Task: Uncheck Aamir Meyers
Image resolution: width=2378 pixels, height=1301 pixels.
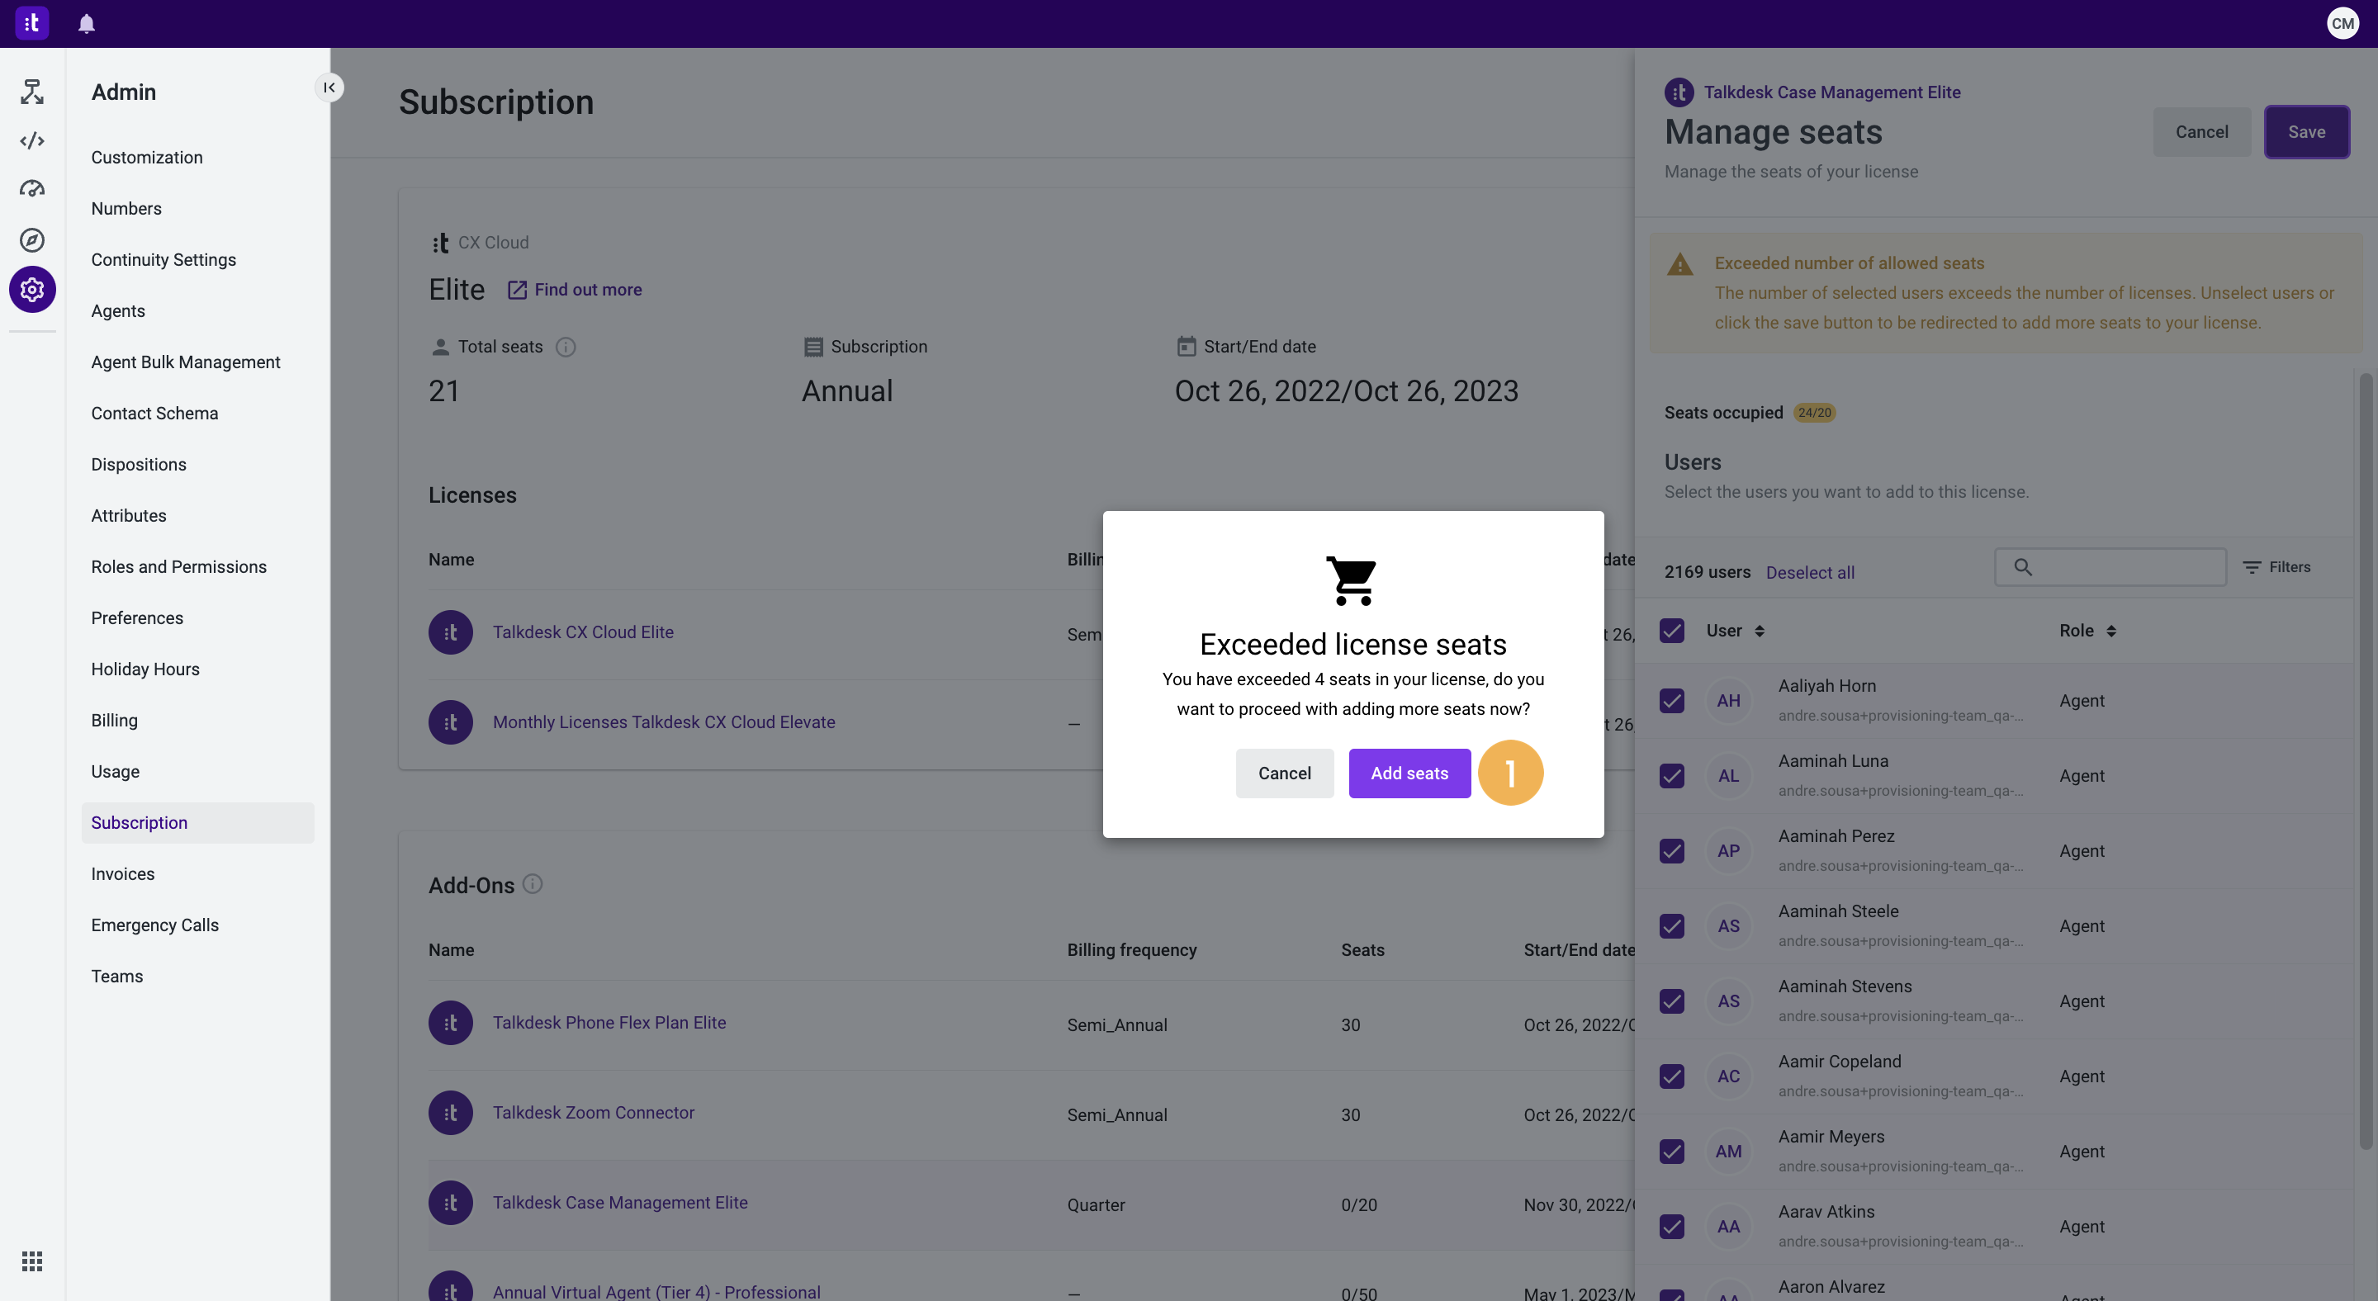Action: click(1672, 1152)
